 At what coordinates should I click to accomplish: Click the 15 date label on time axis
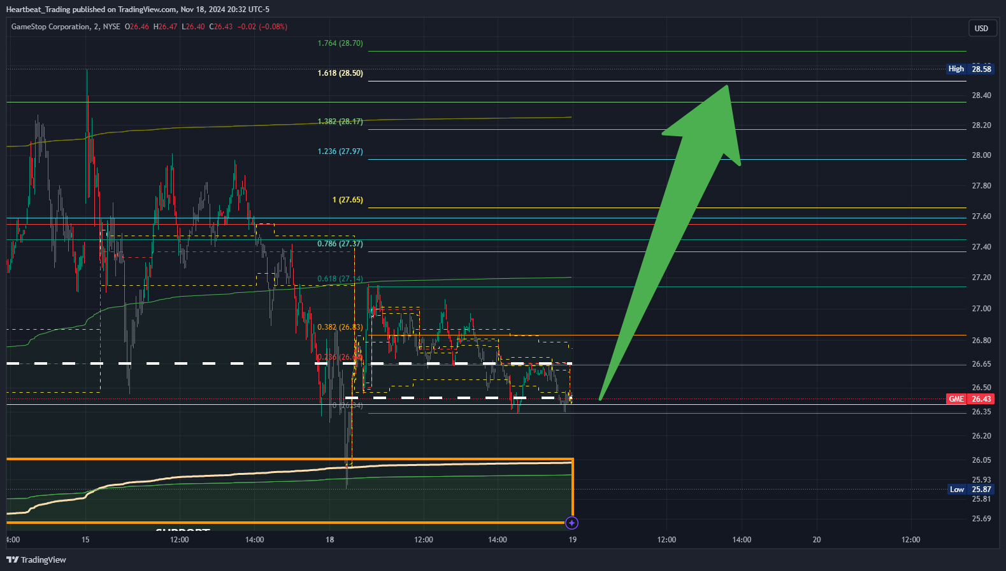pos(85,540)
